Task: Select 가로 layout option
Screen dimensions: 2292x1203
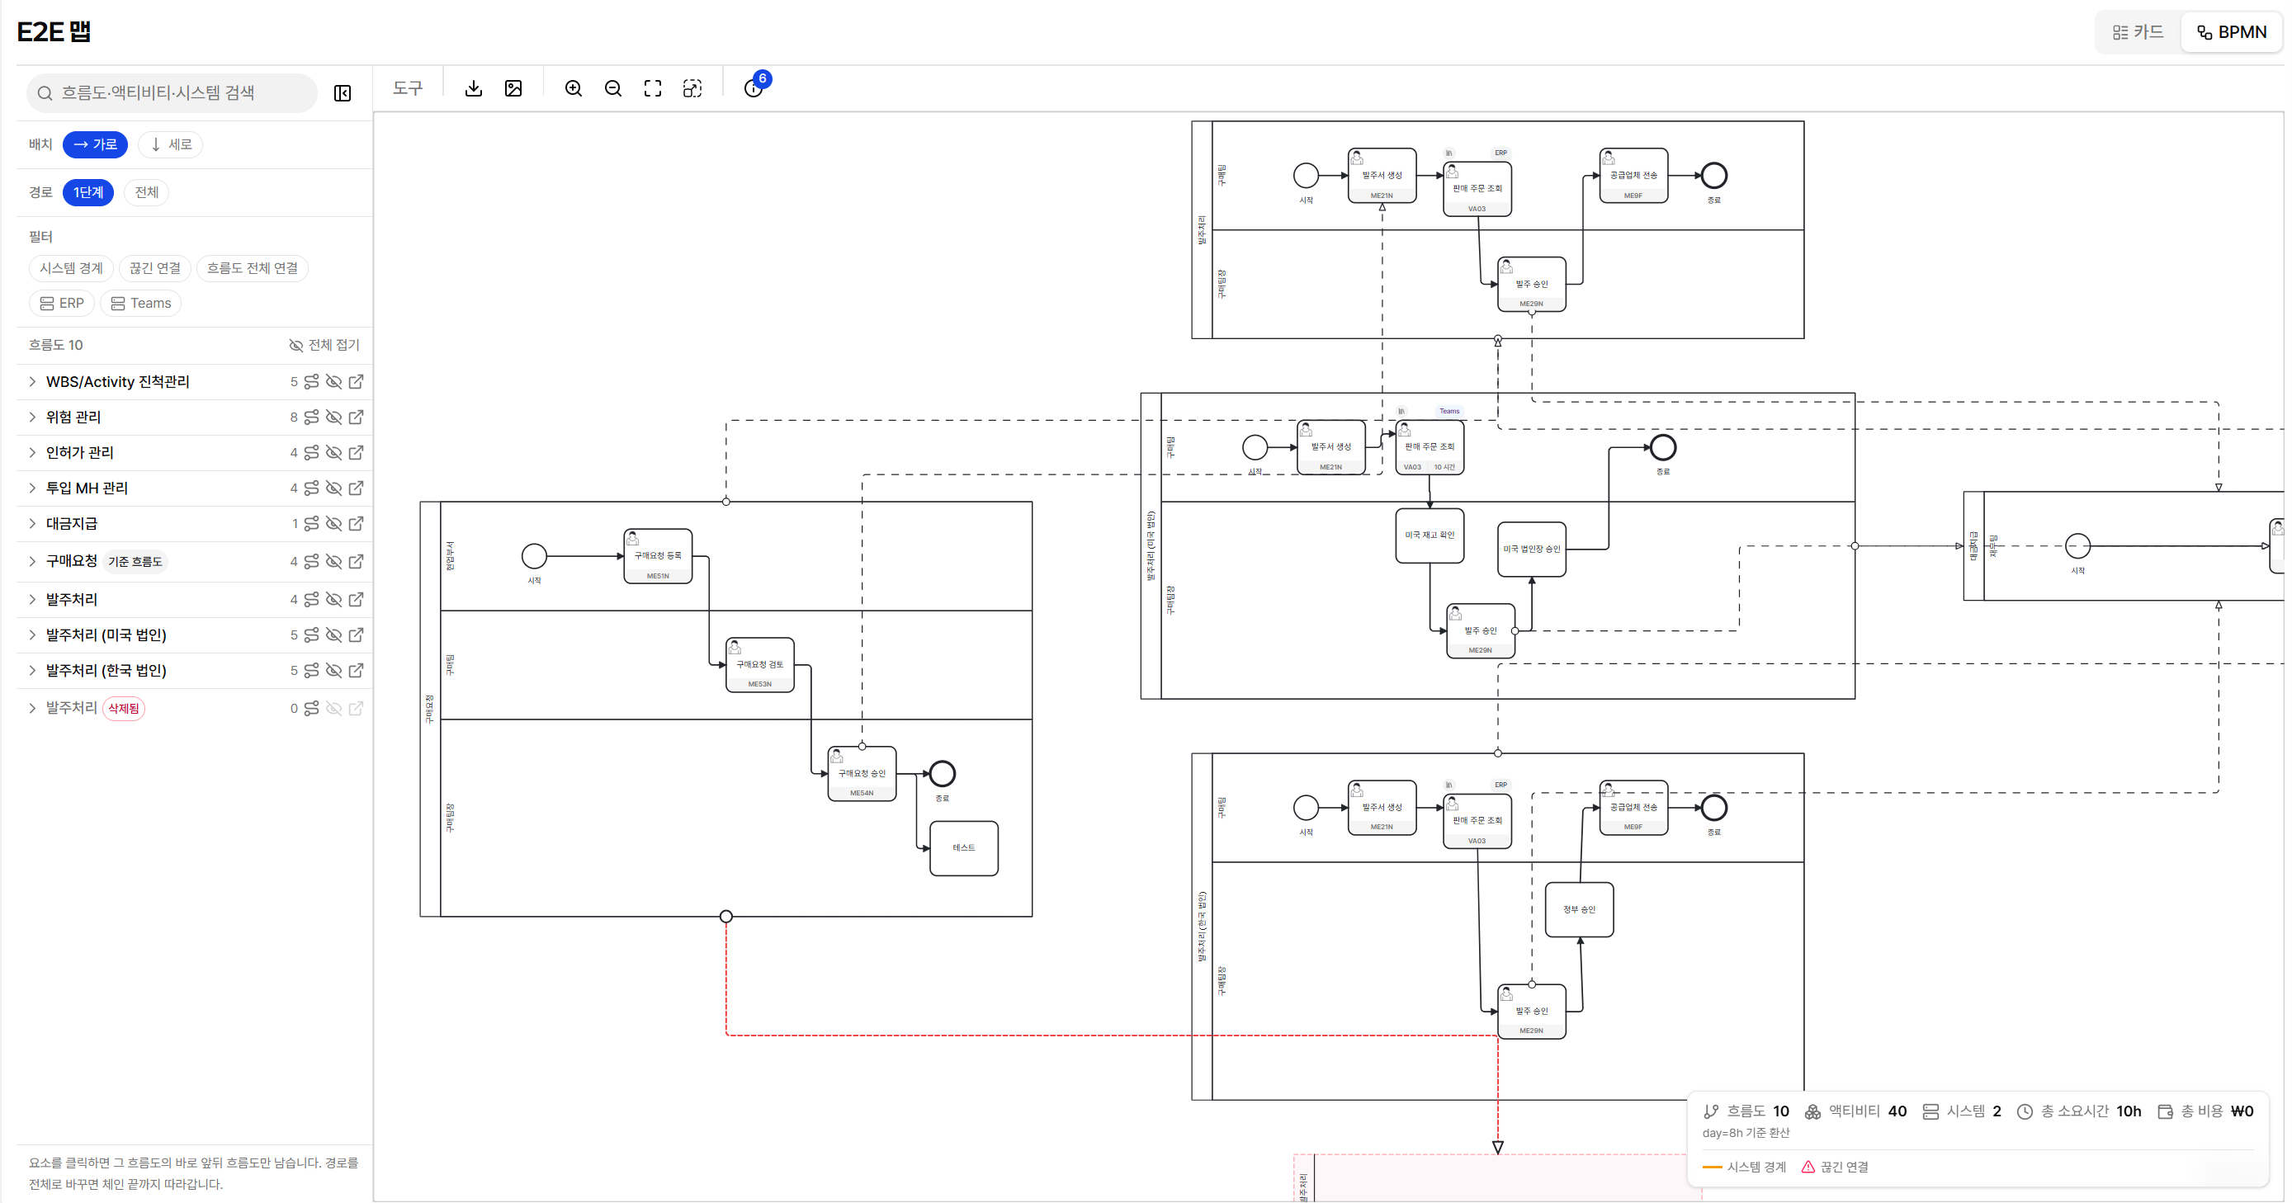Action: point(95,144)
